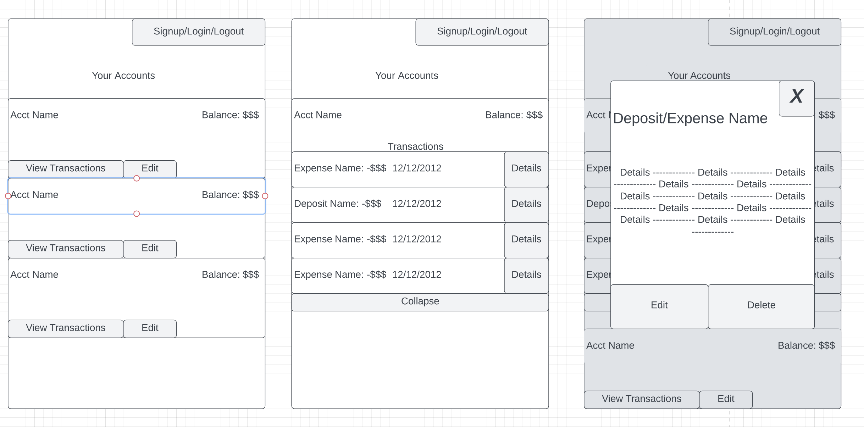Click View Transactions in right wireframe
864x427 pixels.
click(641, 399)
